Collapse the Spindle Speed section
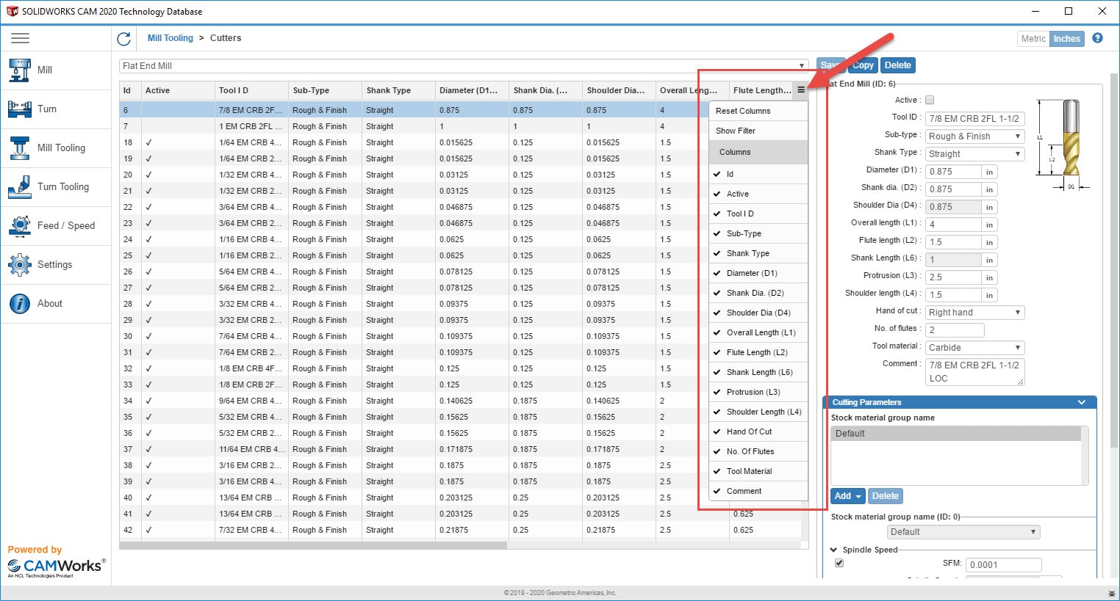This screenshot has height=601, width=1120. point(834,550)
